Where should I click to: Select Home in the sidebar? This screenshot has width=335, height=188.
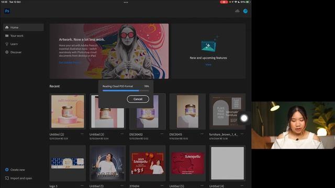[x=24, y=27]
